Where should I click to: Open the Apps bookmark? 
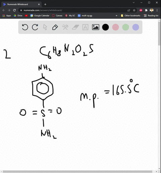coord(7,16)
